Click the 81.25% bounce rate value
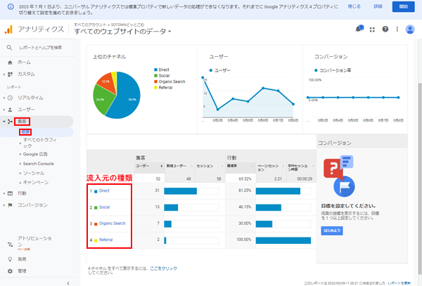The height and width of the screenshot is (286, 422). [245, 190]
